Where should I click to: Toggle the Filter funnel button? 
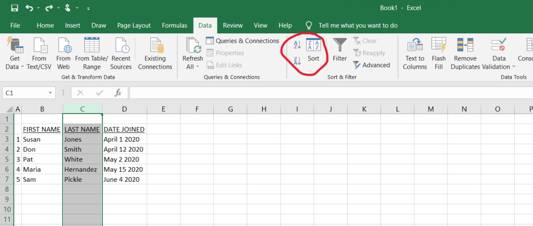(x=339, y=51)
